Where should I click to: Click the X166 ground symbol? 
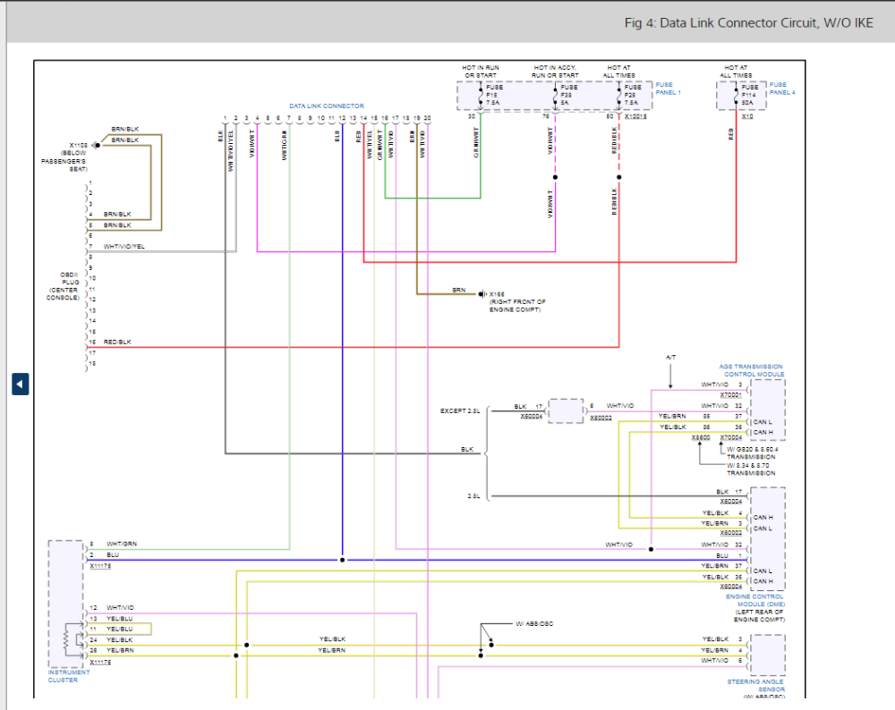tap(481, 294)
